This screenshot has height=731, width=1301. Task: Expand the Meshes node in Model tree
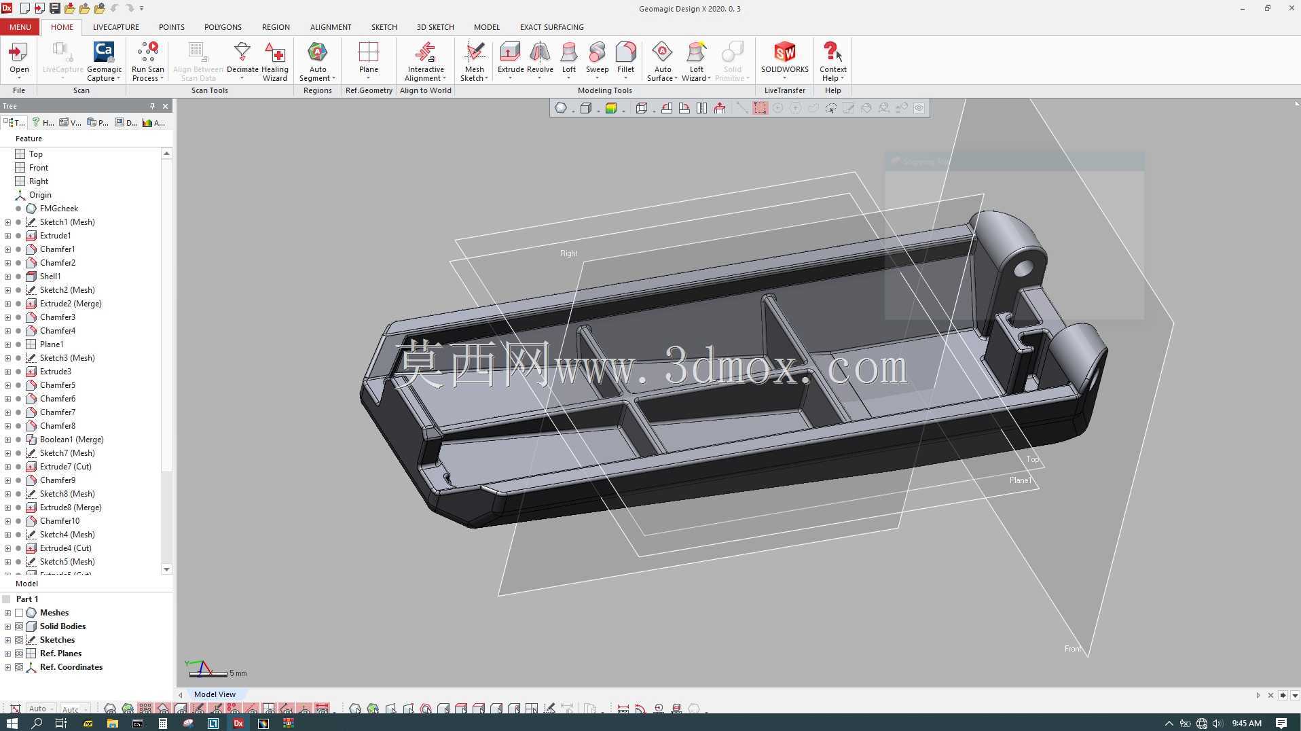click(7, 613)
